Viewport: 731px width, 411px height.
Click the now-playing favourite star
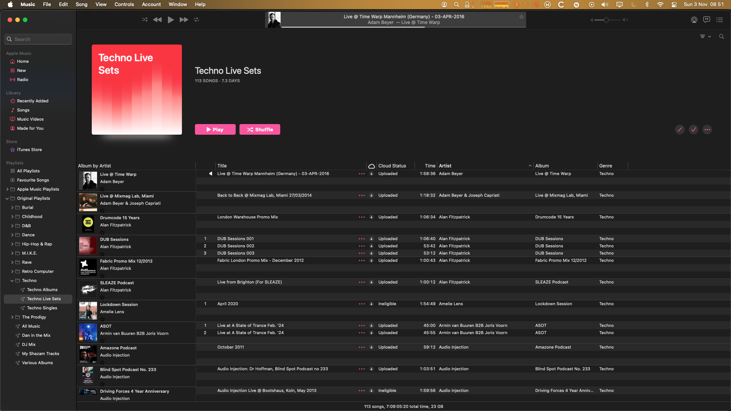521,17
